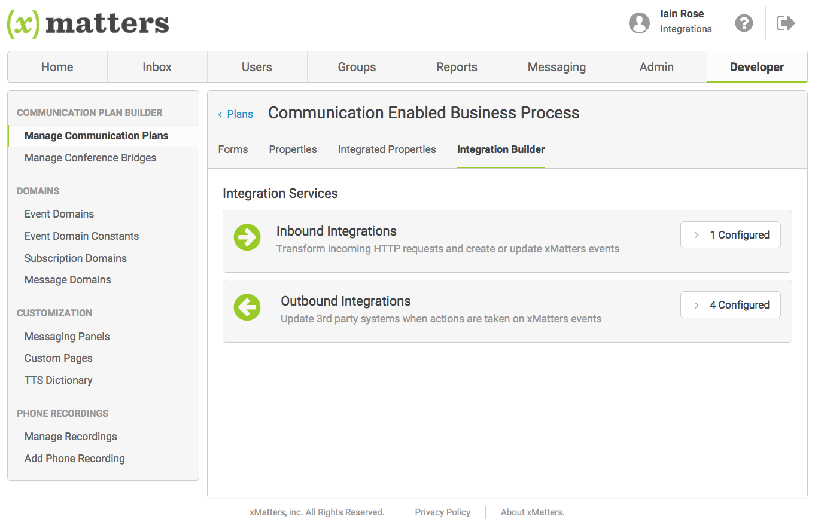Open the Inbox tab
Screen dimensions: 815x528
click(x=157, y=67)
